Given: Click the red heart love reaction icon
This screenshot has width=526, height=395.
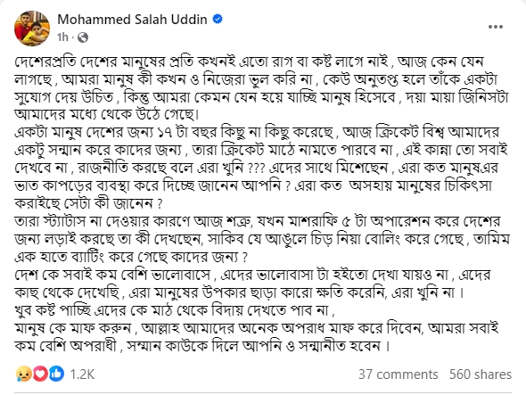Looking at the screenshot, I should tap(40, 374).
